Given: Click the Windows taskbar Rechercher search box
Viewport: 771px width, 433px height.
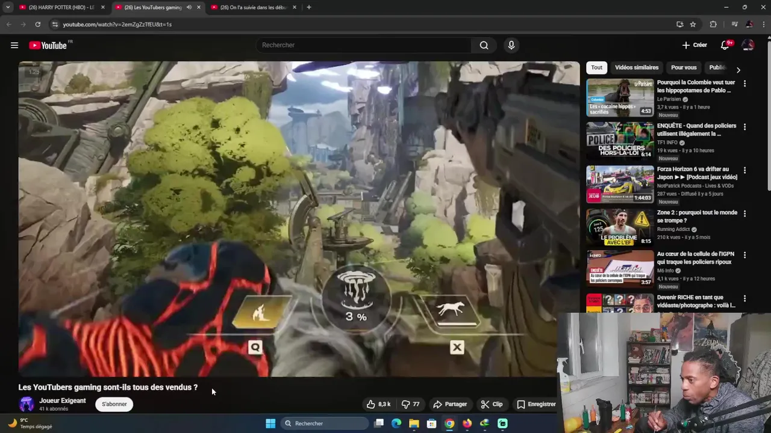Looking at the screenshot, I should click(x=325, y=423).
